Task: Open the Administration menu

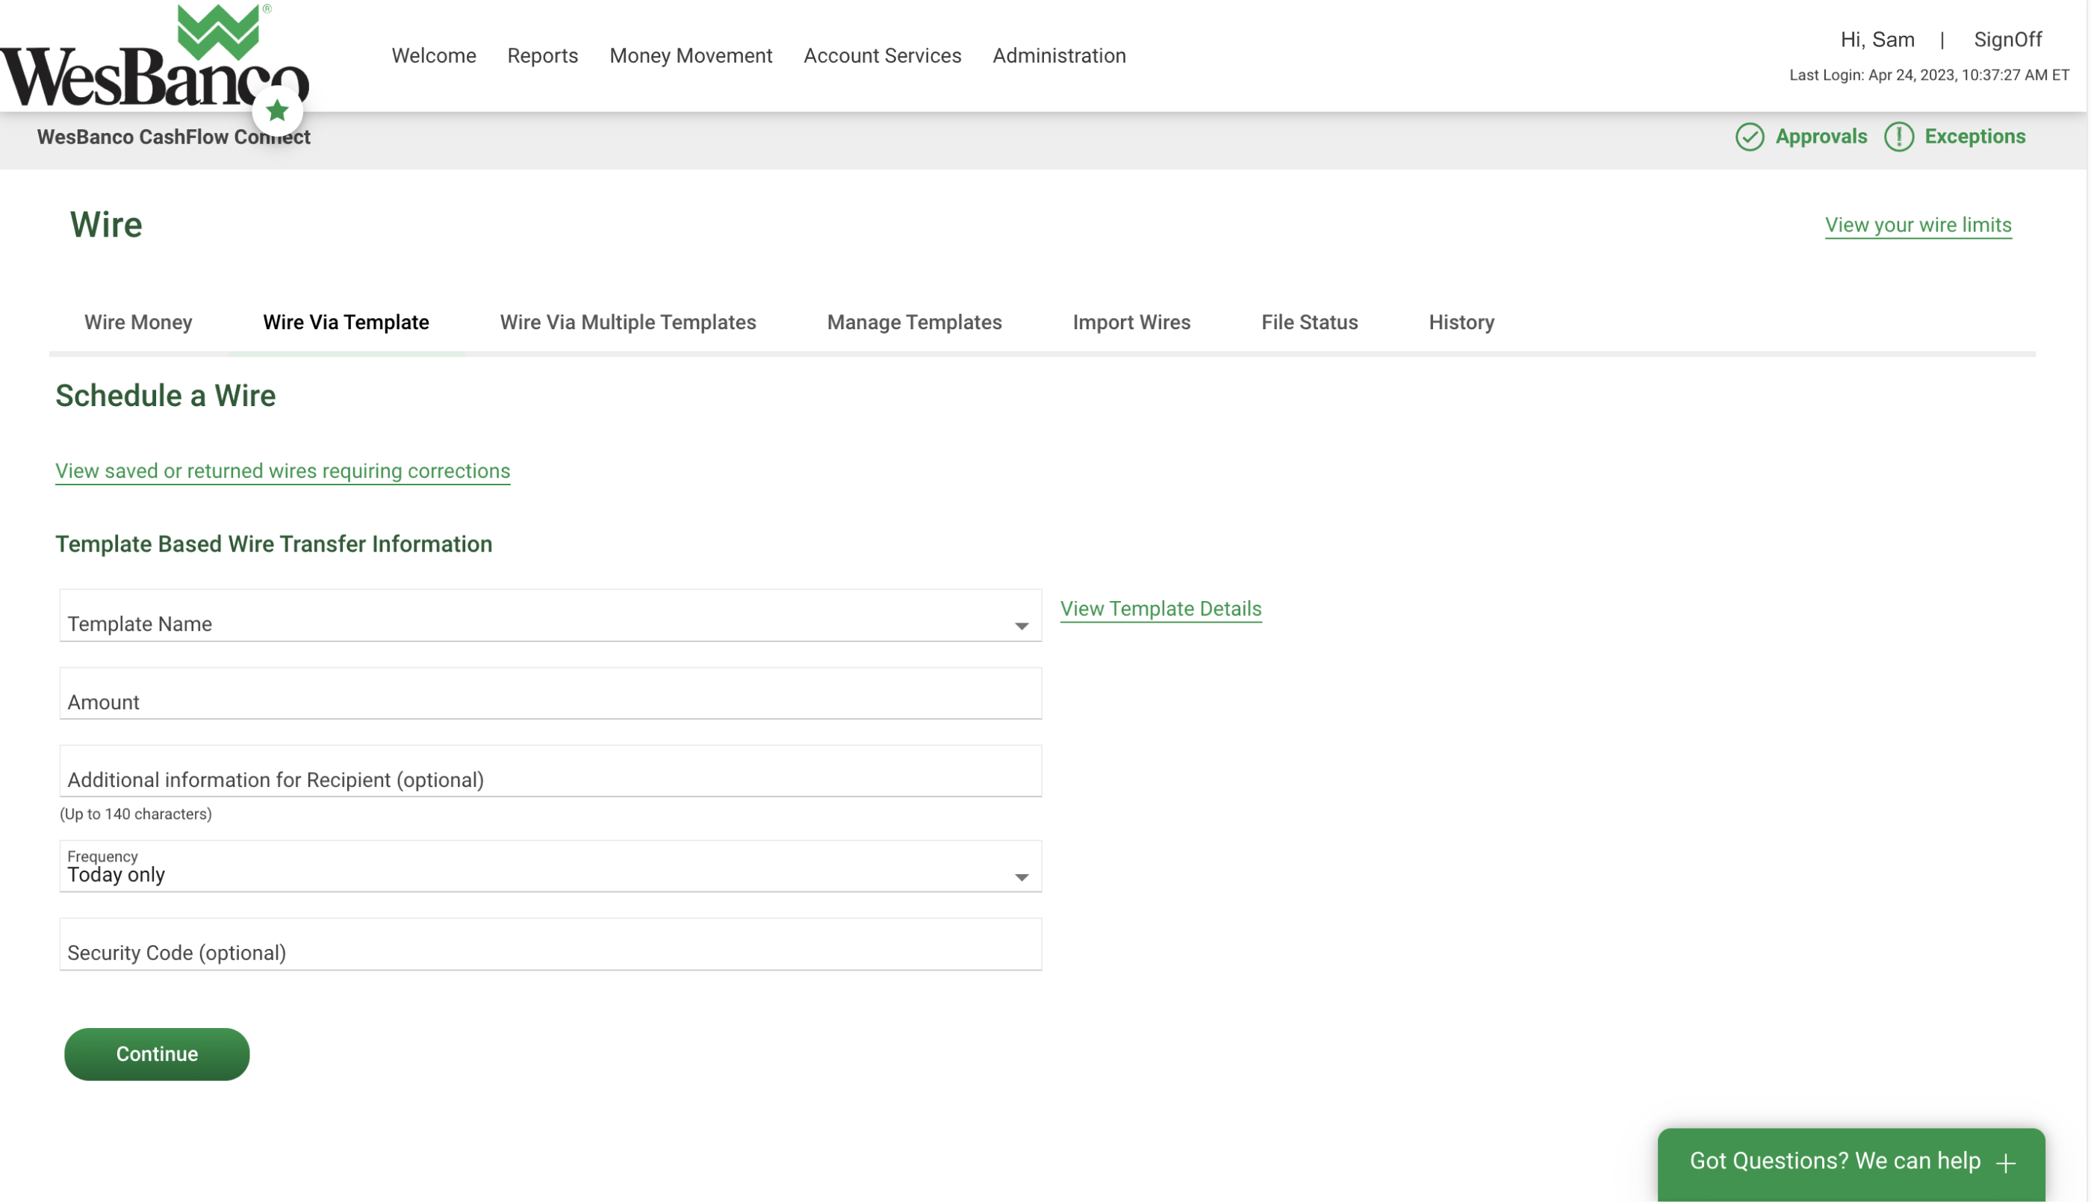Action: [x=1058, y=55]
